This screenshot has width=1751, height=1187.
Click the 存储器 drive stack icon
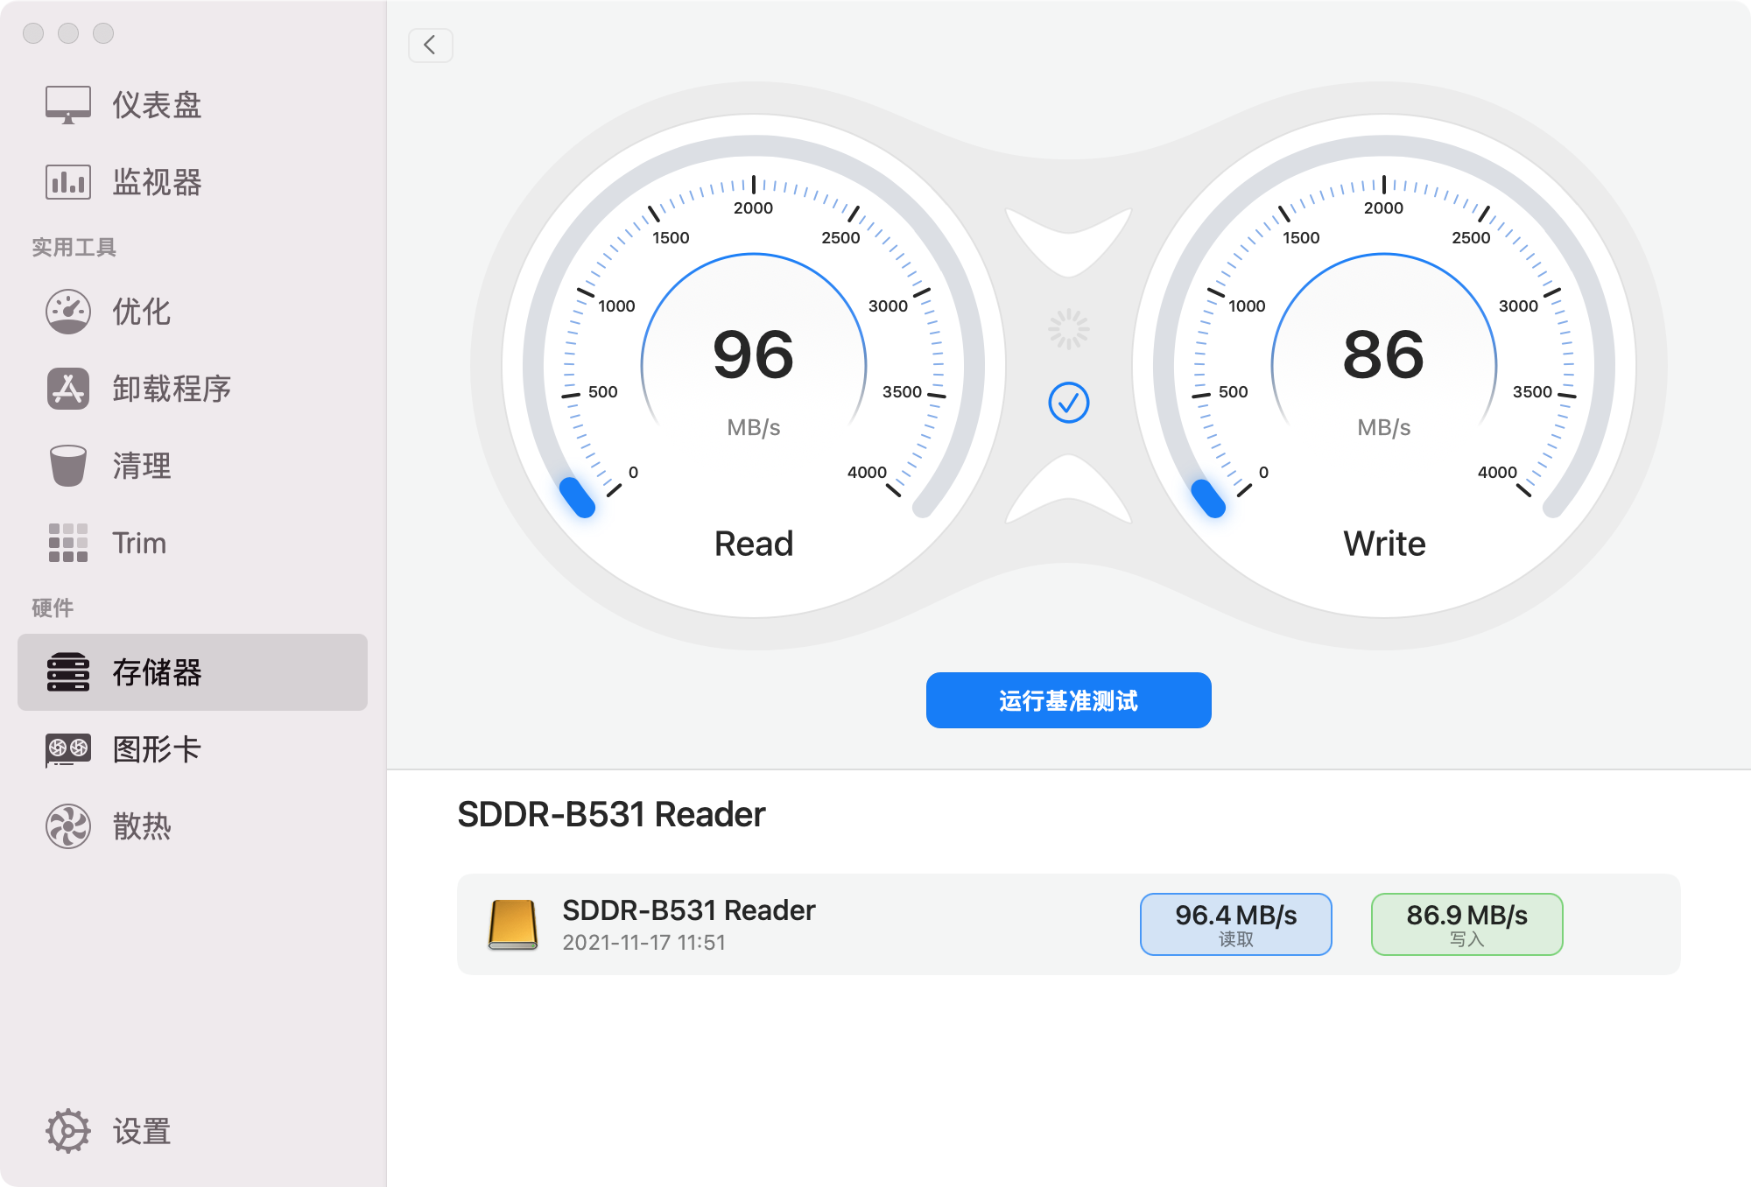(x=68, y=672)
